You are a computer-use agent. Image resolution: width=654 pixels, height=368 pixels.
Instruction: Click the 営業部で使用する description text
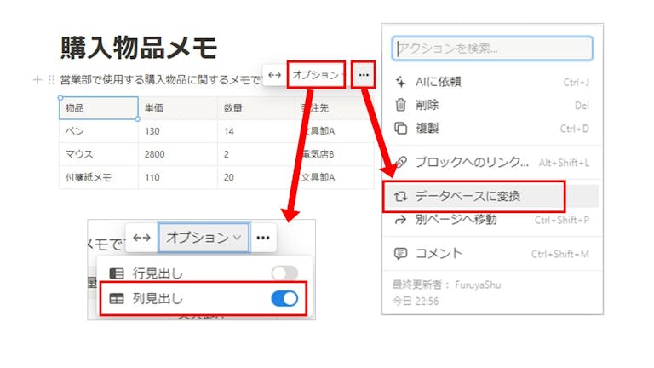point(160,79)
